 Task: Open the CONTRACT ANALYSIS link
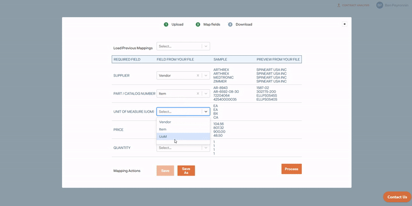coord(356,5)
